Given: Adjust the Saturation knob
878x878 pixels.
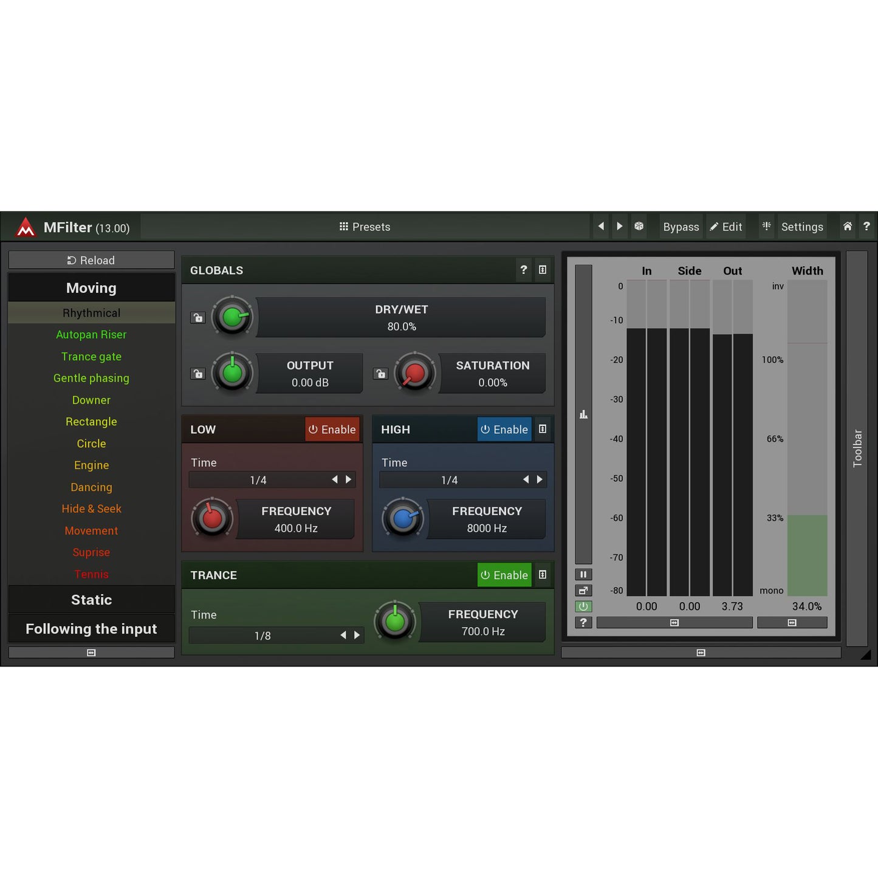Looking at the screenshot, I should point(414,373).
